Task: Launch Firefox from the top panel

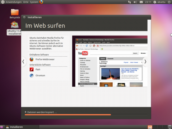Action: pos(41,2)
